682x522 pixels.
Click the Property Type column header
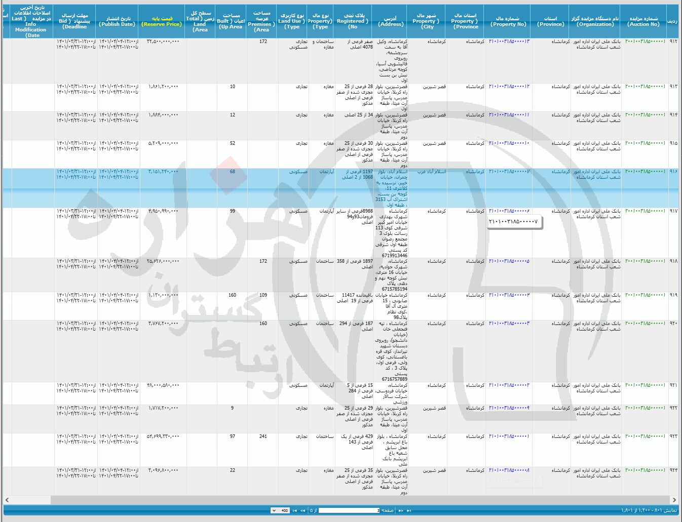point(320,21)
